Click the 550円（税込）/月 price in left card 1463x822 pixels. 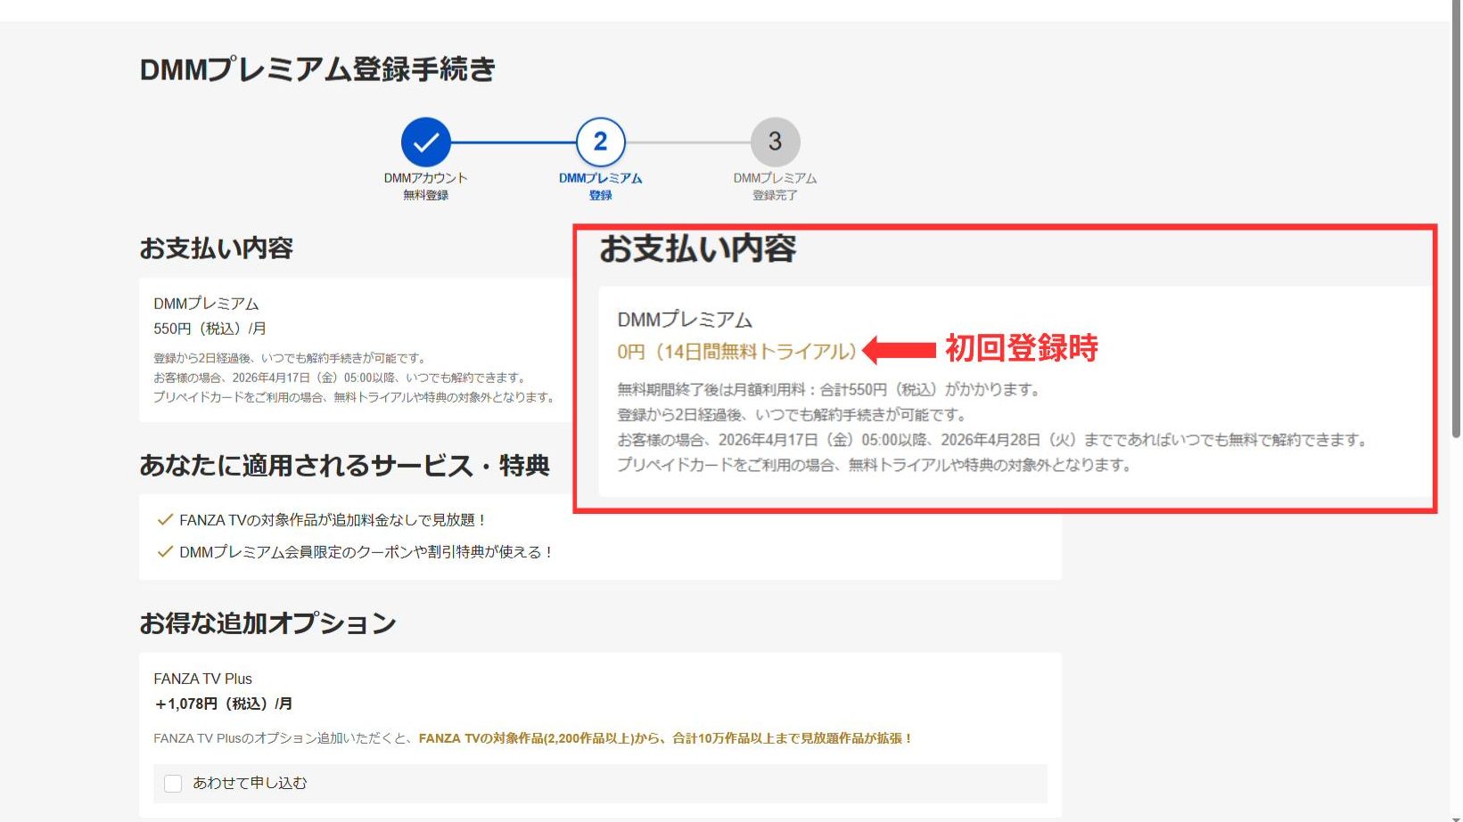[210, 329]
